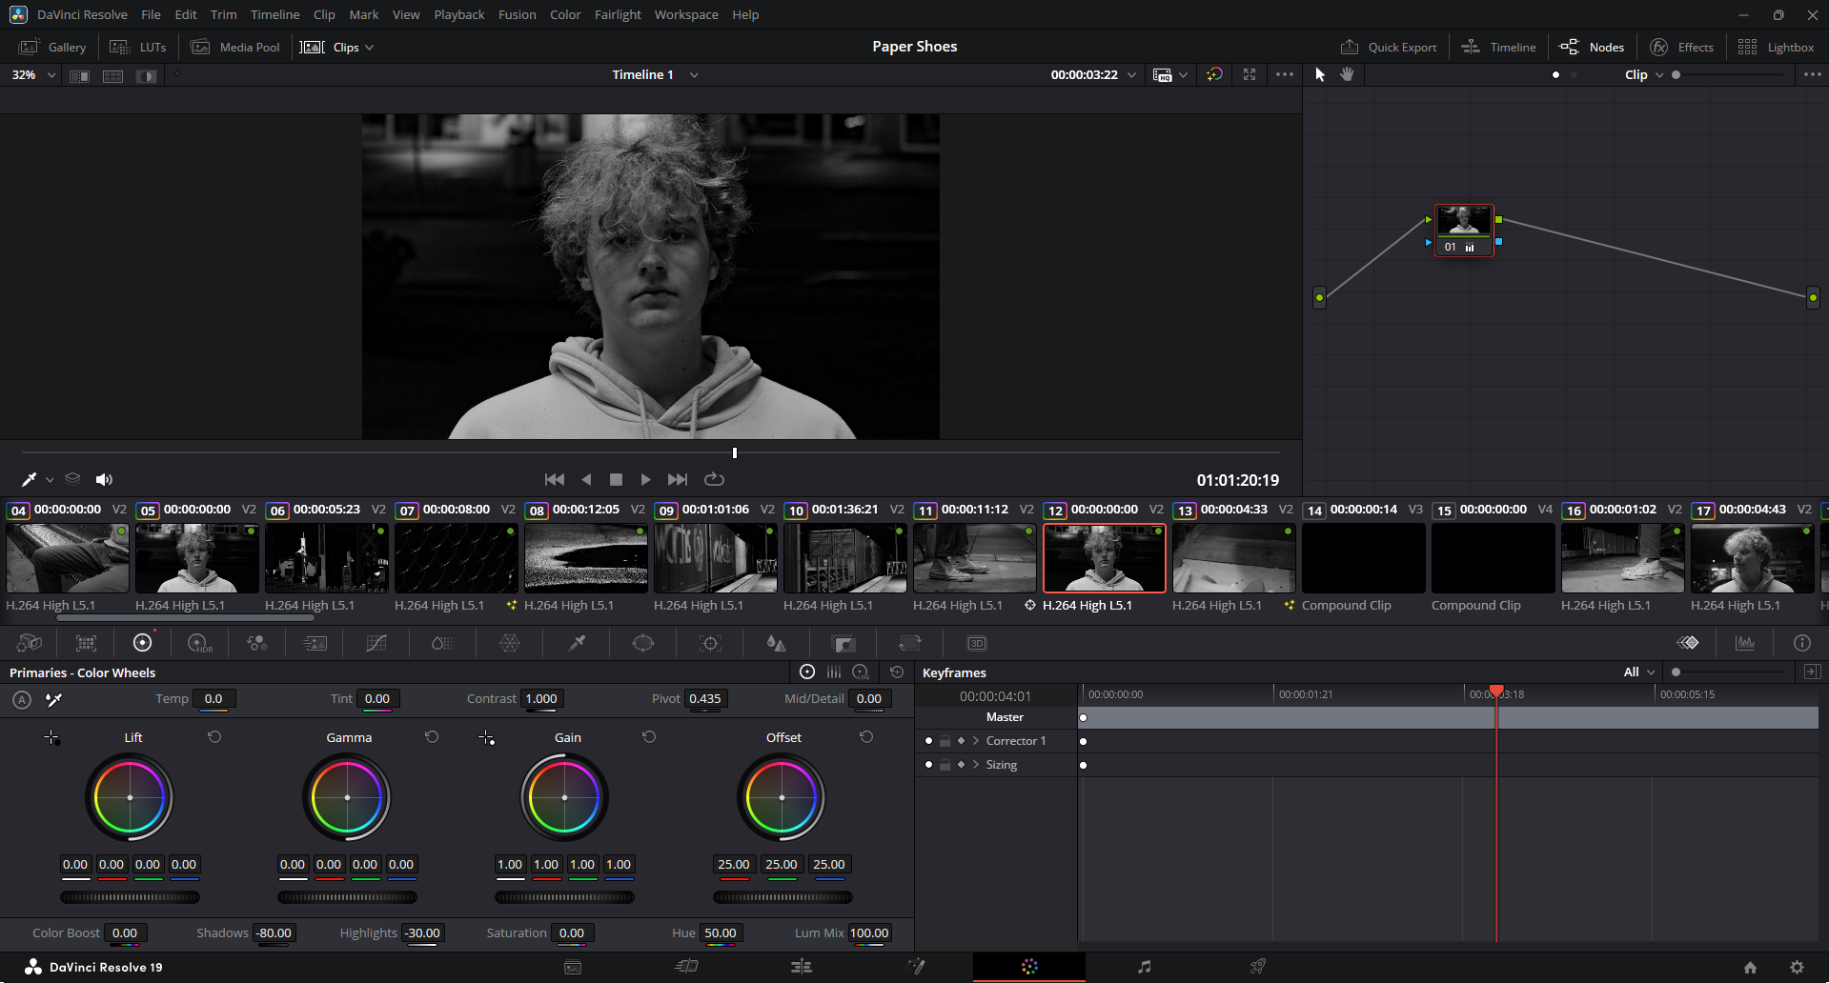
Task: Click the Offset color wheel center
Action: tap(782, 797)
